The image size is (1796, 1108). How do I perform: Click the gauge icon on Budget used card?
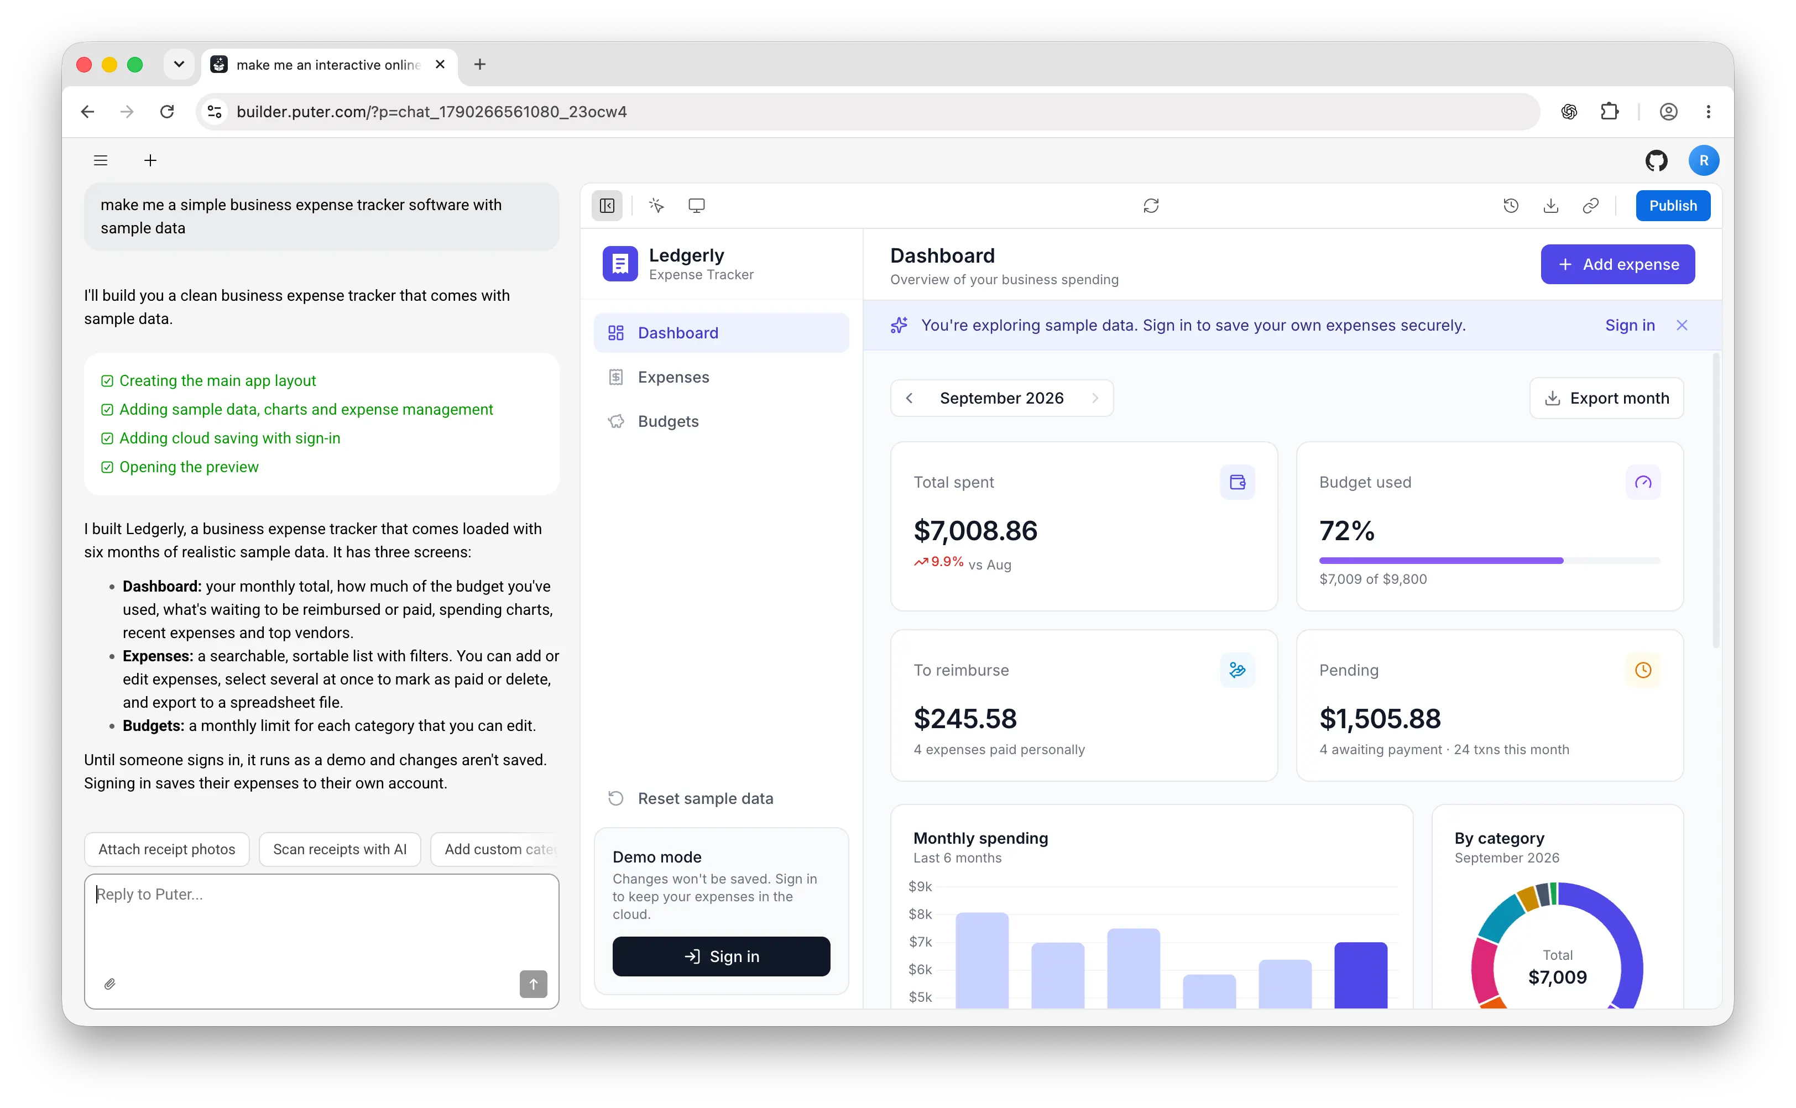click(x=1643, y=483)
